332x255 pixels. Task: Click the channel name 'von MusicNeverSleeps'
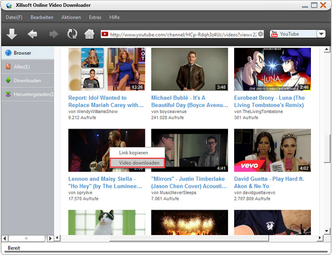coord(174,193)
